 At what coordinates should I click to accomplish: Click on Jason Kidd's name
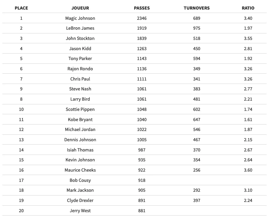[80, 48]
